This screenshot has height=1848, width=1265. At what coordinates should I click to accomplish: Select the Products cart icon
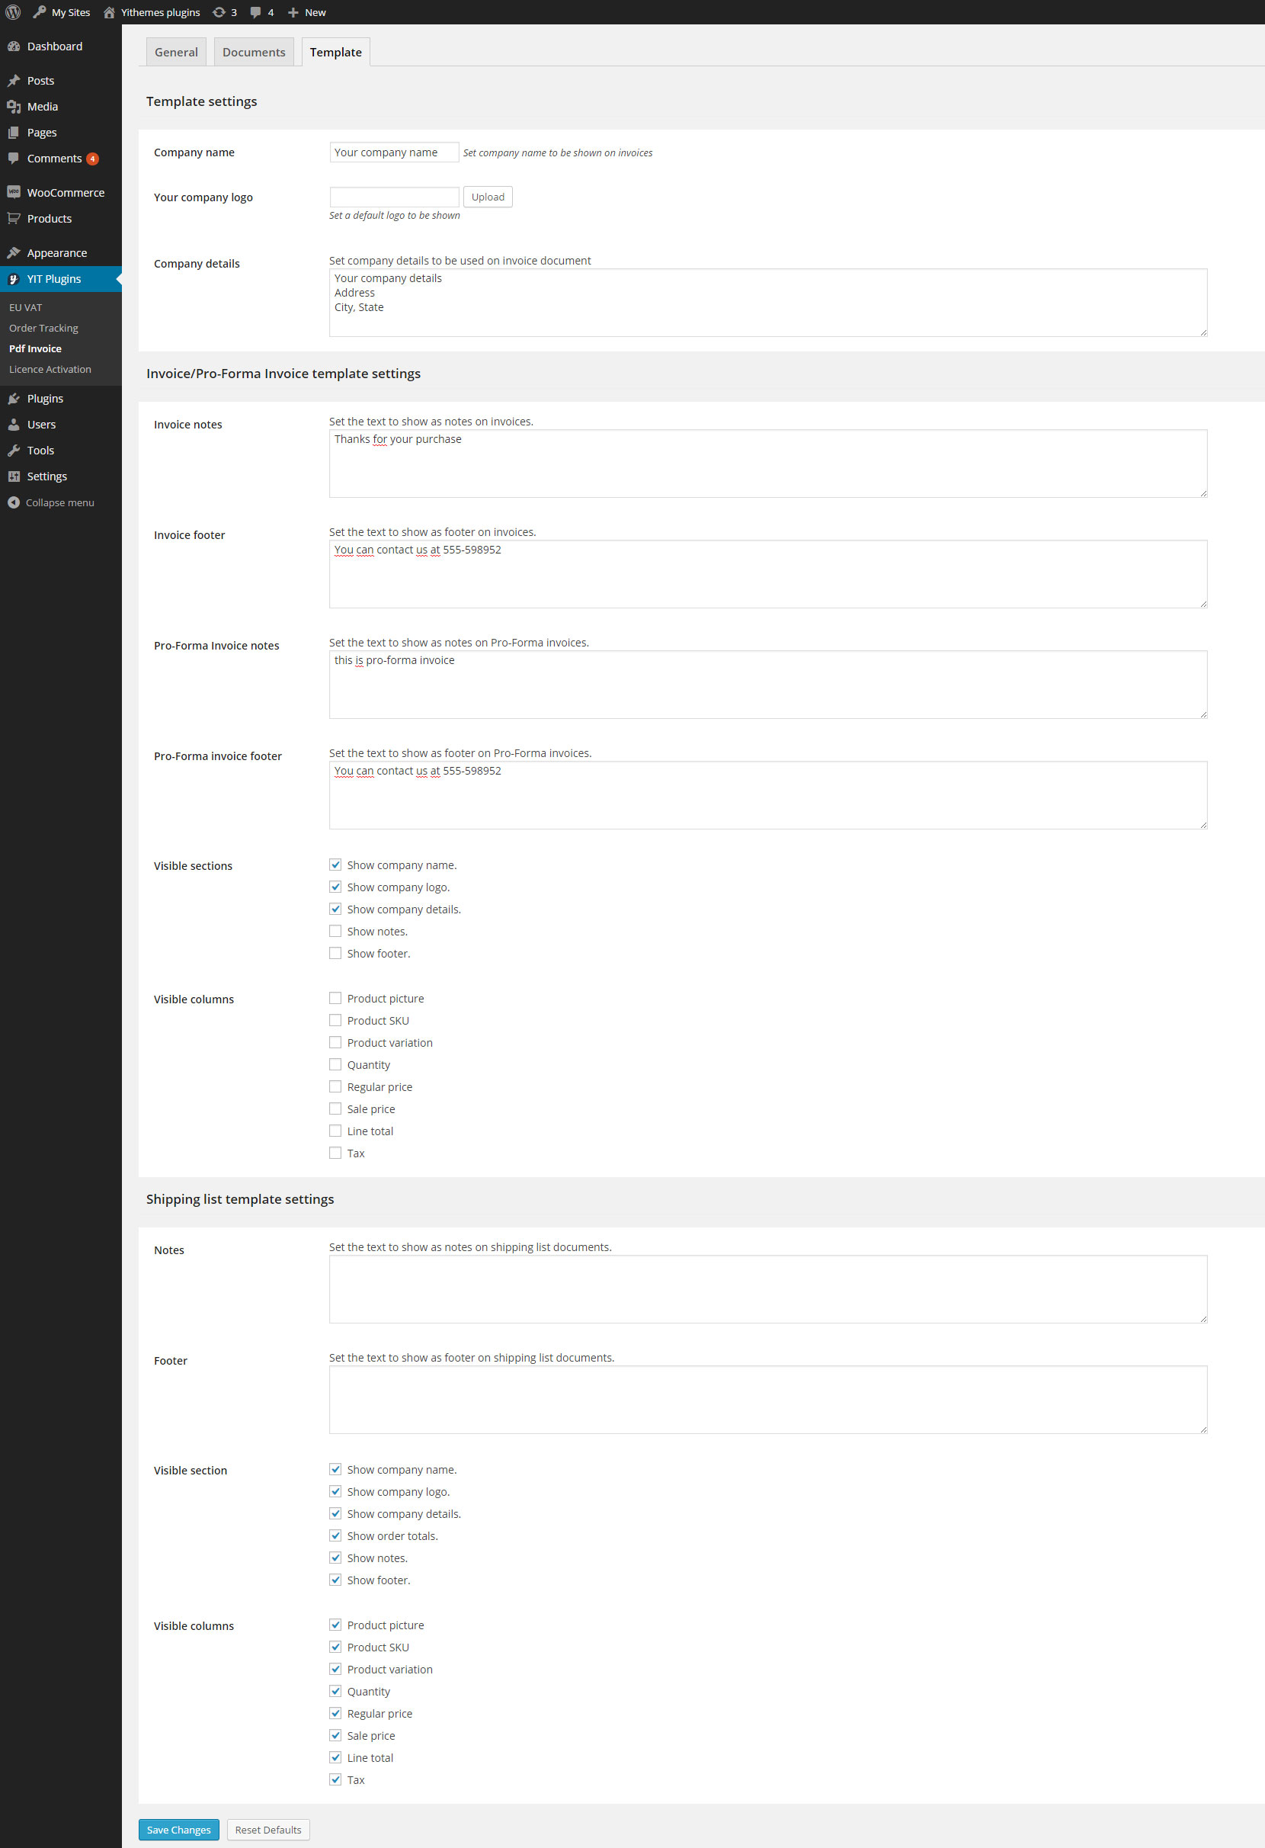[14, 218]
